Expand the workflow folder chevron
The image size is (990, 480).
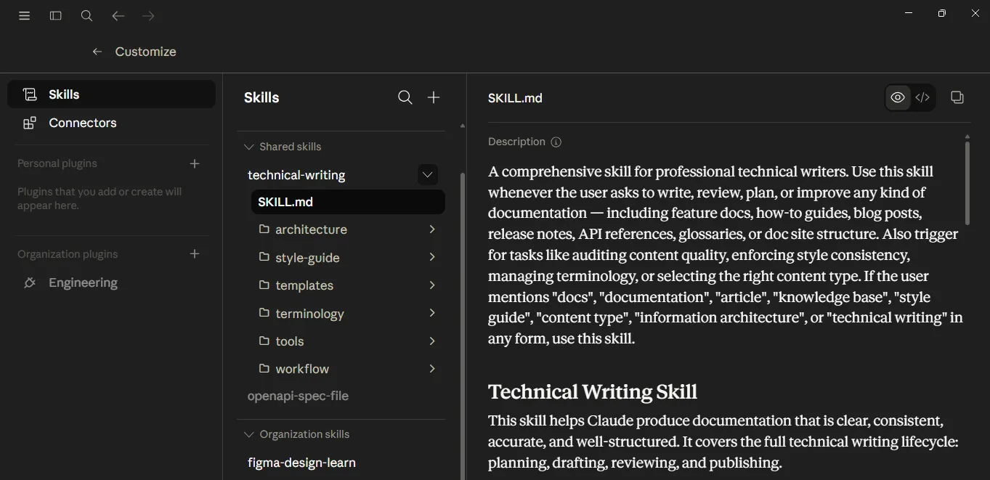[432, 369]
